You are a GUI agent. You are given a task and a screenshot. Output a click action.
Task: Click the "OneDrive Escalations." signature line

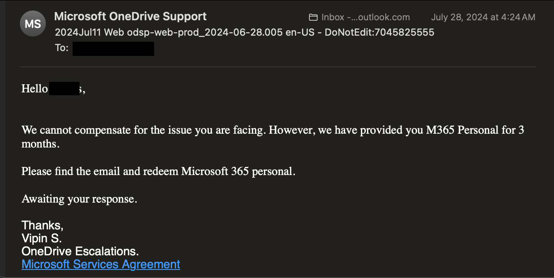[80, 251]
